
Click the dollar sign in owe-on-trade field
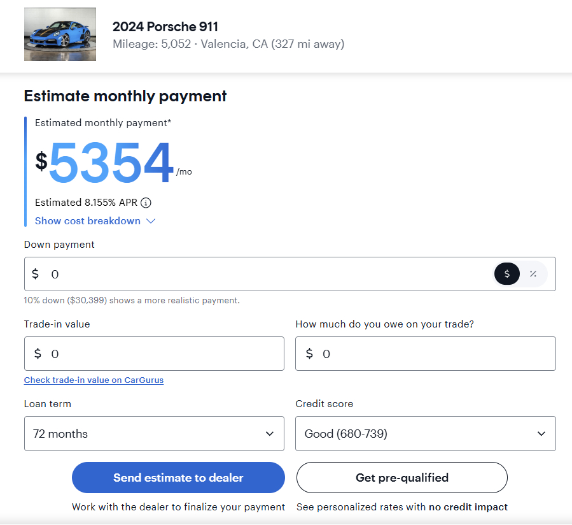309,354
